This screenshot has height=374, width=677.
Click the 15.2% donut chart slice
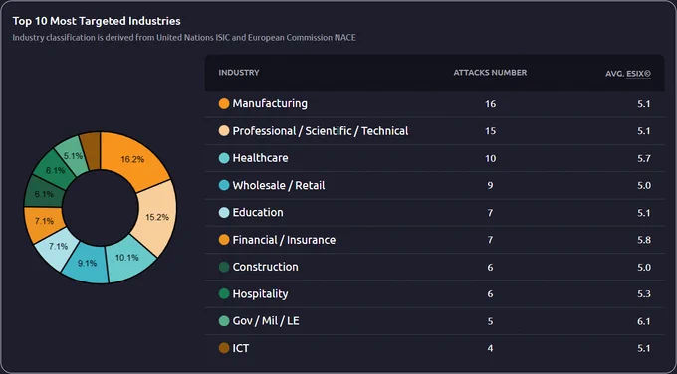tap(156, 218)
